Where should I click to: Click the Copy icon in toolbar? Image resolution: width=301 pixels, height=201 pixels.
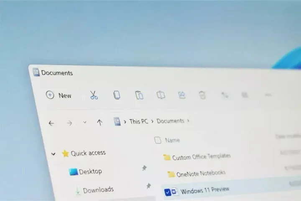[x=117, y=95]
